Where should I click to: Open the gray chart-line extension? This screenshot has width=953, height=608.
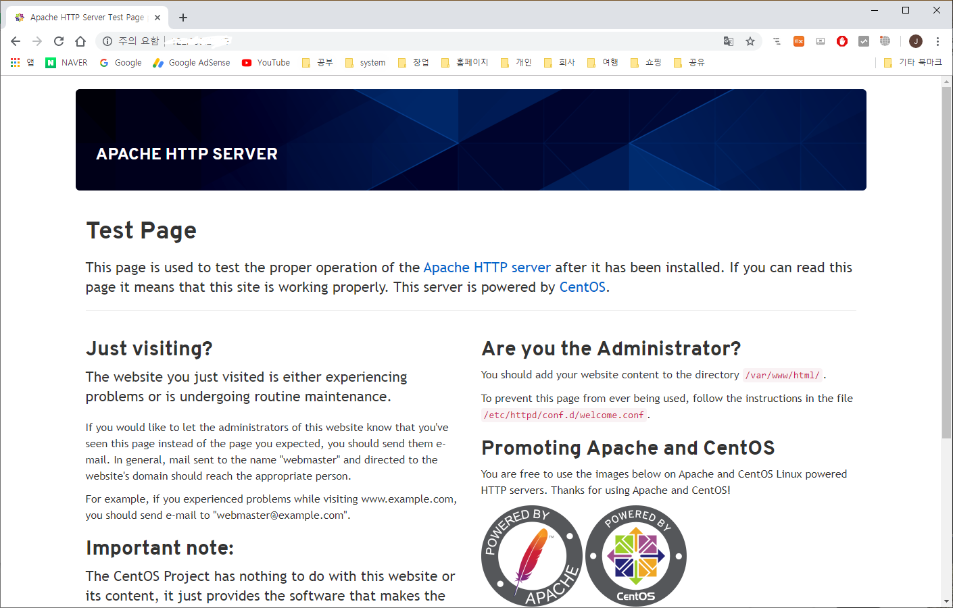(x=864, y=41)
